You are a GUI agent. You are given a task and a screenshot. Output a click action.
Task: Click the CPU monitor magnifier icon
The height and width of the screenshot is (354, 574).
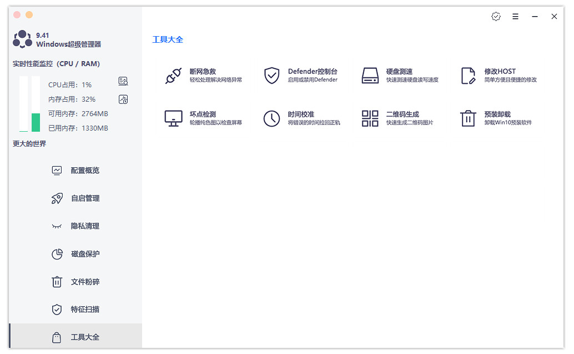123,81
